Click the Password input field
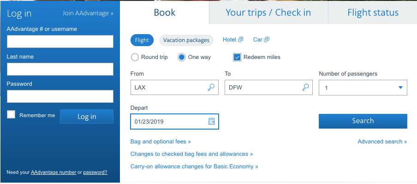 coord(60,96)
